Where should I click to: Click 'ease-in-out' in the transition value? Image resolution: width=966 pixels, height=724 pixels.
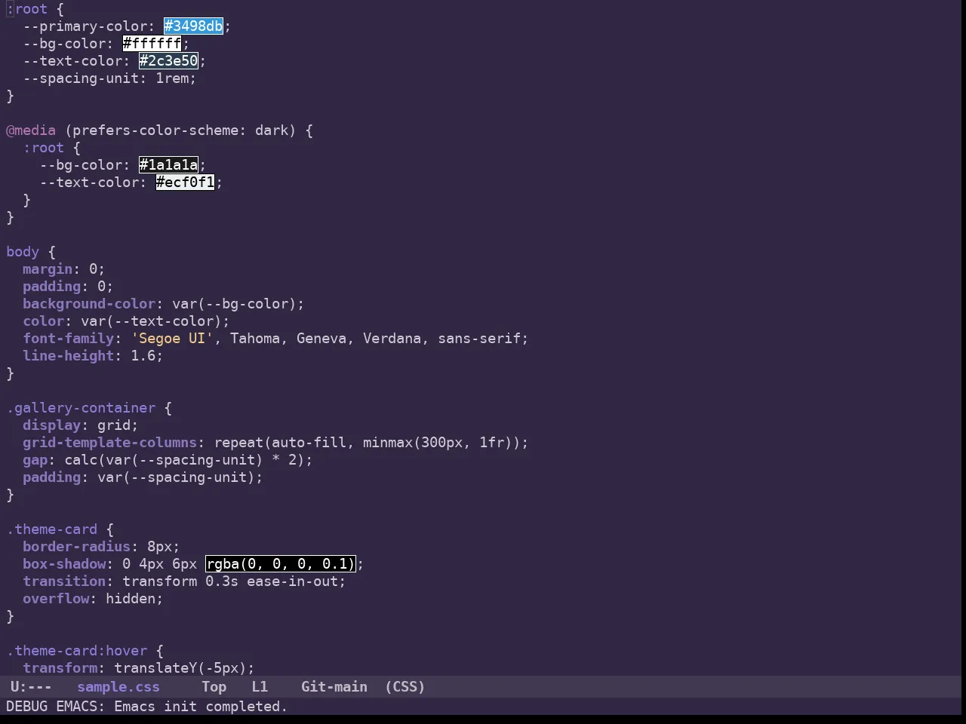point(293,581)
